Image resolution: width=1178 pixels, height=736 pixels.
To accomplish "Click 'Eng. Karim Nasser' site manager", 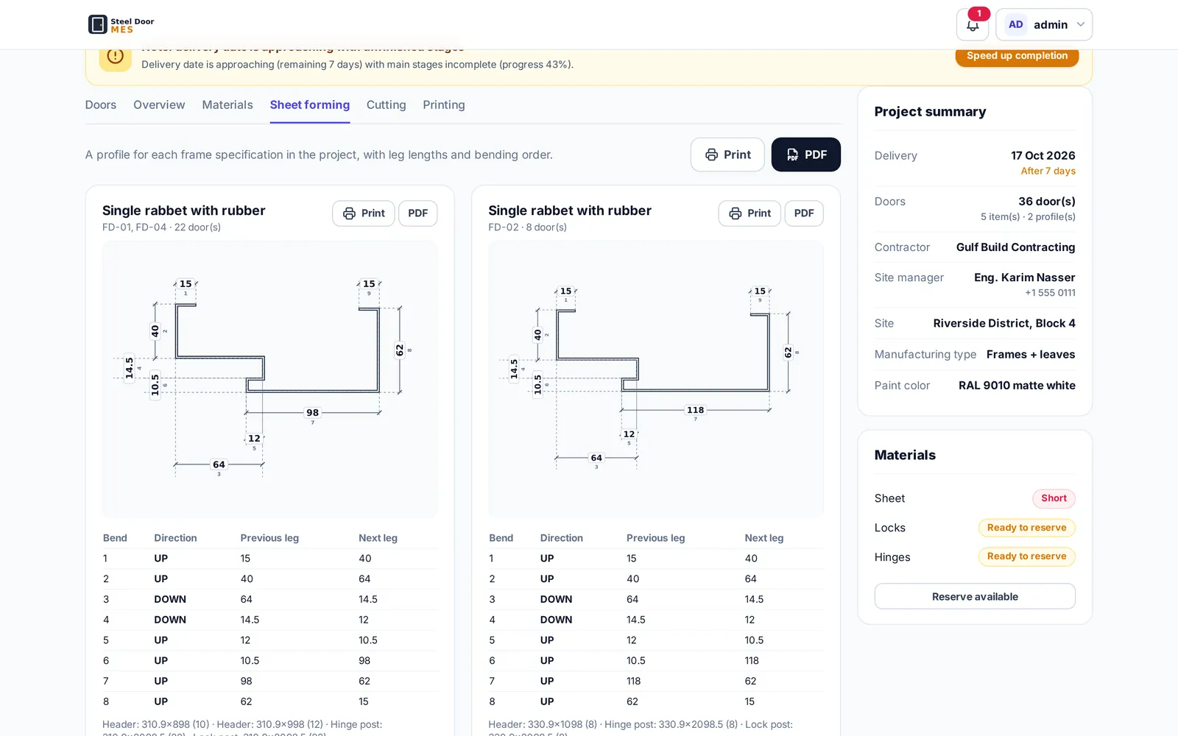I will [x=1024, y=277].
